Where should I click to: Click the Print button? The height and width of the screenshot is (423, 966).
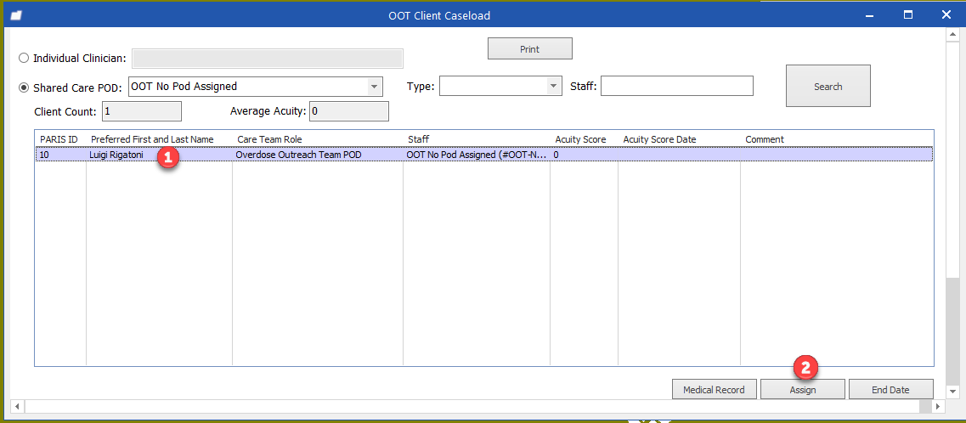click(529, 49)
